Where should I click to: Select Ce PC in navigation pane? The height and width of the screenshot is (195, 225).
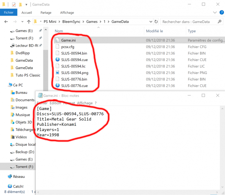(18, 85)
